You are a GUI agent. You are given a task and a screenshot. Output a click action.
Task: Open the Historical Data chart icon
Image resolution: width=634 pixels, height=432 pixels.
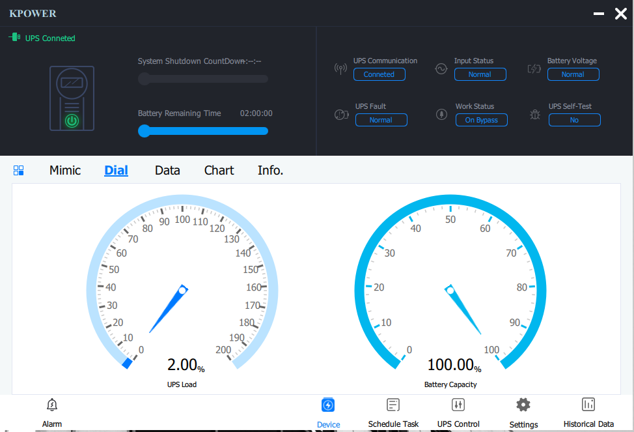(x=588, y=405)
